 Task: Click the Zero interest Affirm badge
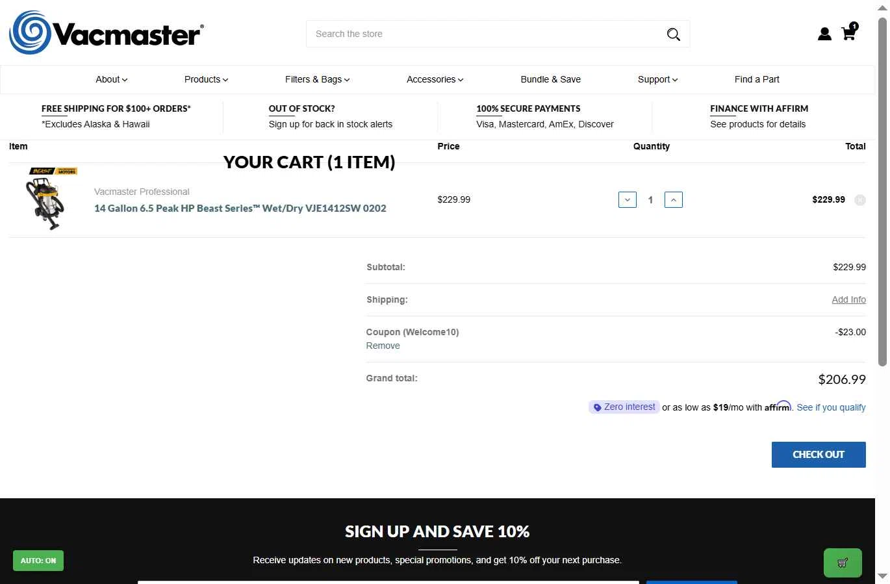[x=624, y=407]
